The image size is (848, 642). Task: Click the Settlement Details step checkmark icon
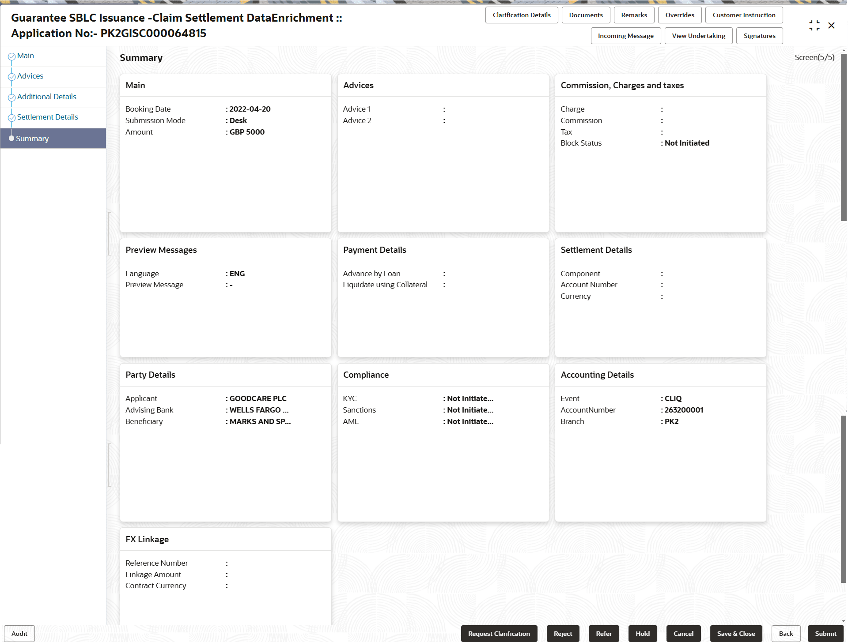coord(11,118)
